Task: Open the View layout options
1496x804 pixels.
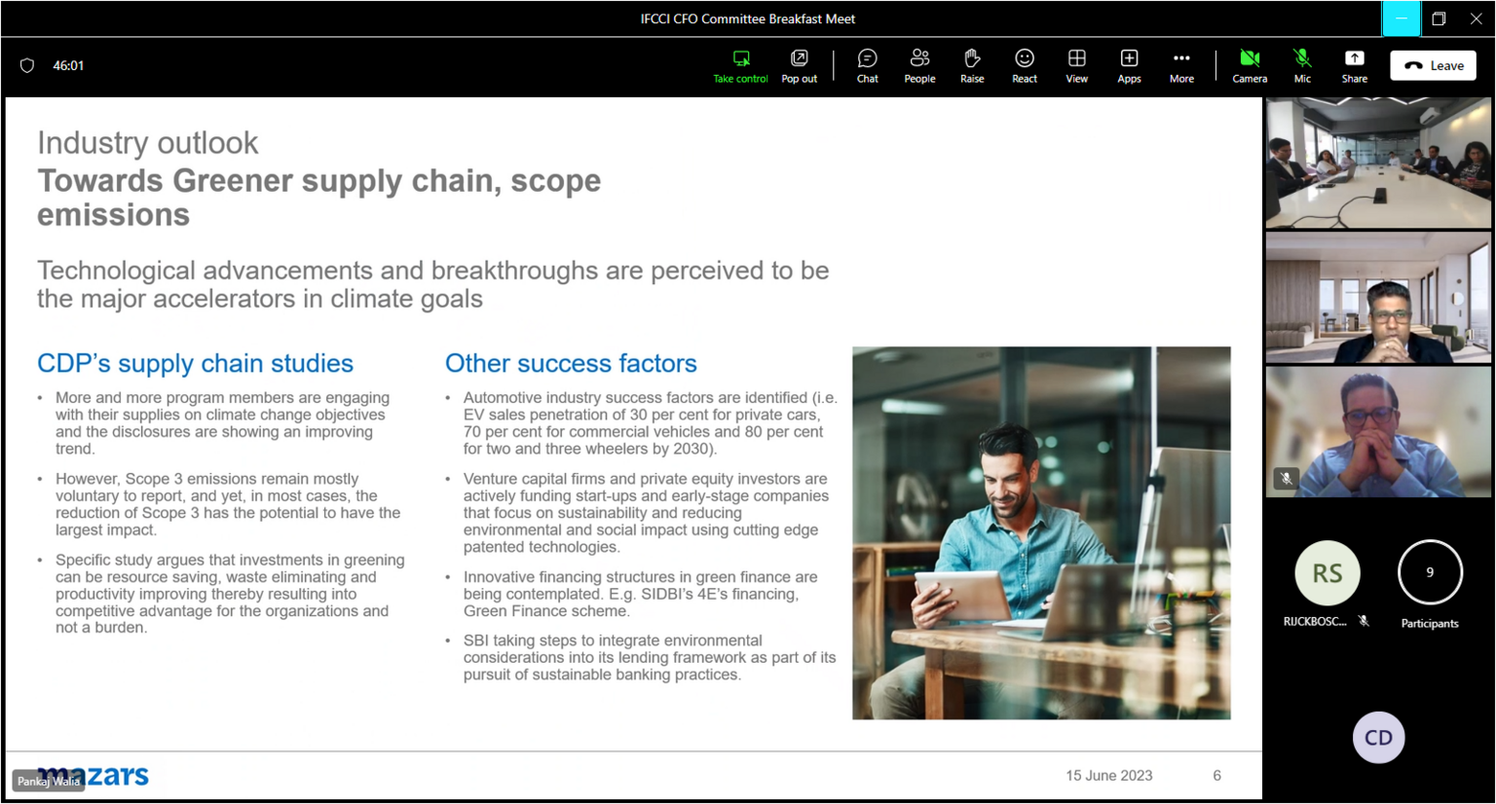Action: (x=1076, y=65)
